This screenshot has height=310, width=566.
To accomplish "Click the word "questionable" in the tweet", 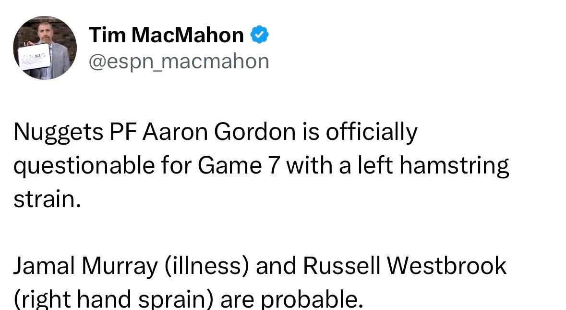I will pyautogui.click(x=84, y=166).
